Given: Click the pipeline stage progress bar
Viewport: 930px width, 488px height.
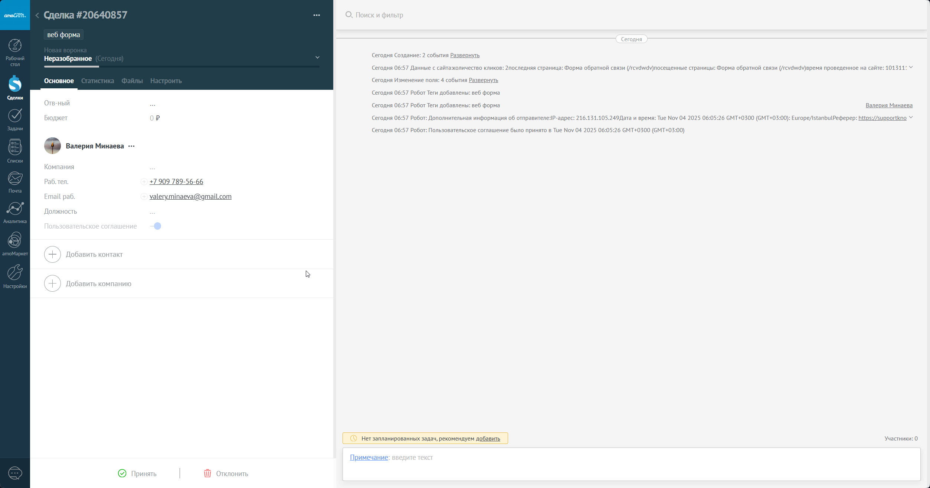Looking at the screenshot, I should 181,66.
